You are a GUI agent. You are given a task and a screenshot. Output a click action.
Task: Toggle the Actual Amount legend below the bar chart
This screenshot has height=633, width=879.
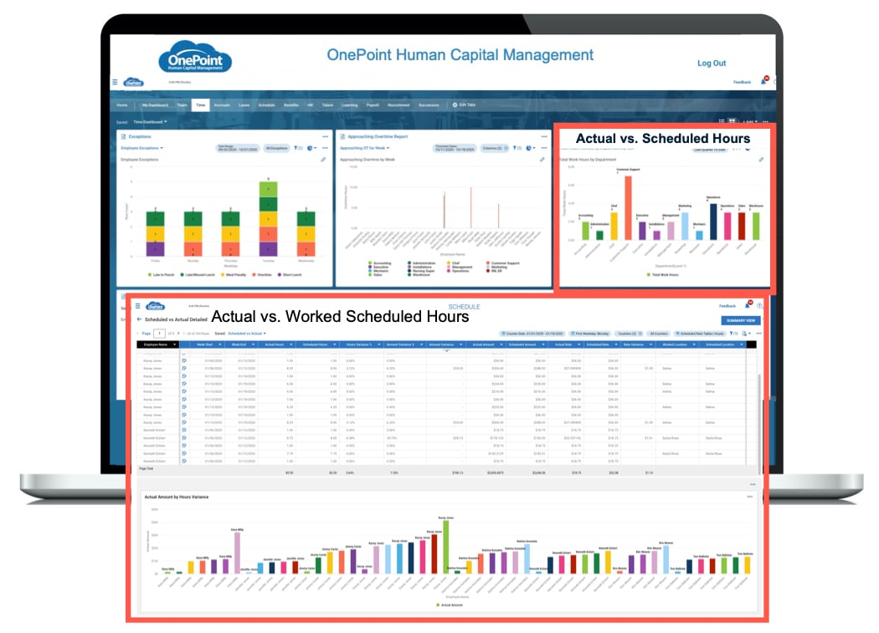coord(450,604)
